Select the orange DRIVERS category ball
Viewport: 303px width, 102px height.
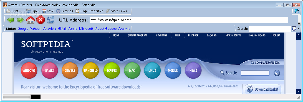(x=70, y=71)
